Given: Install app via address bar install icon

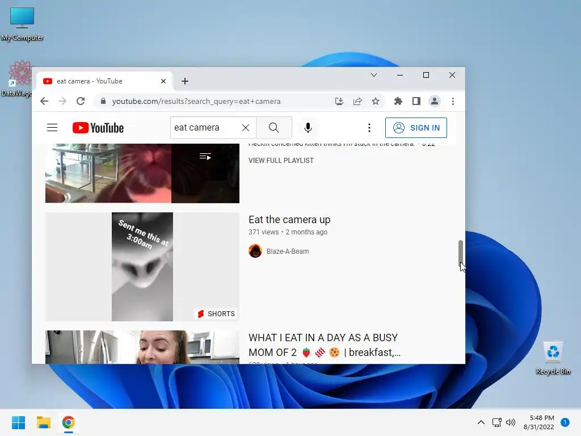Looking at the screenshot, I should point(339,101).
